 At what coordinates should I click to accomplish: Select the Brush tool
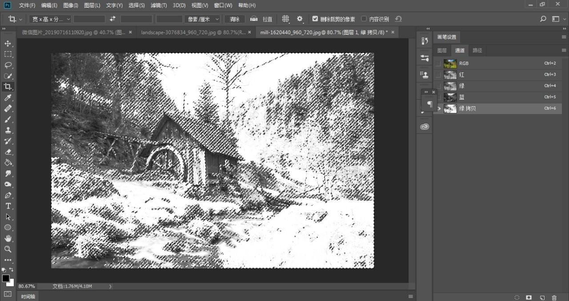[8, 120]
